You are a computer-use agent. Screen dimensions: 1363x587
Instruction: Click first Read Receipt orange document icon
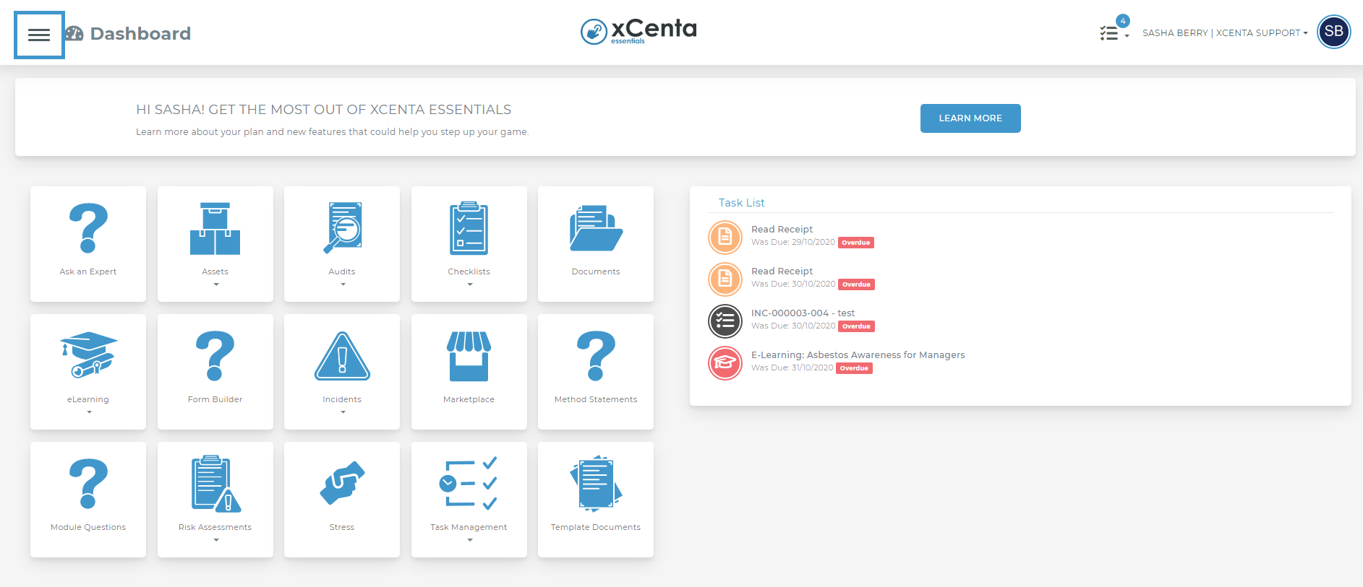pos(725,237)
